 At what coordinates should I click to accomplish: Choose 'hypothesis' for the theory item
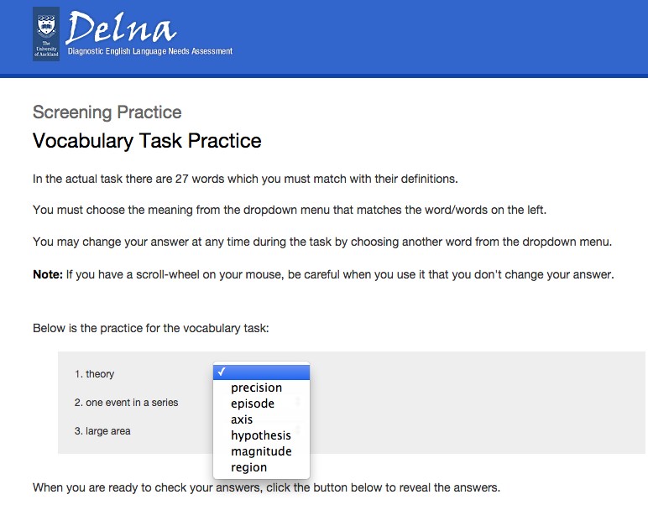261,435
